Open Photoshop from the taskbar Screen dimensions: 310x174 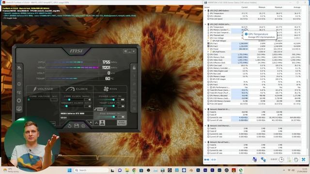tap(198, 170)
